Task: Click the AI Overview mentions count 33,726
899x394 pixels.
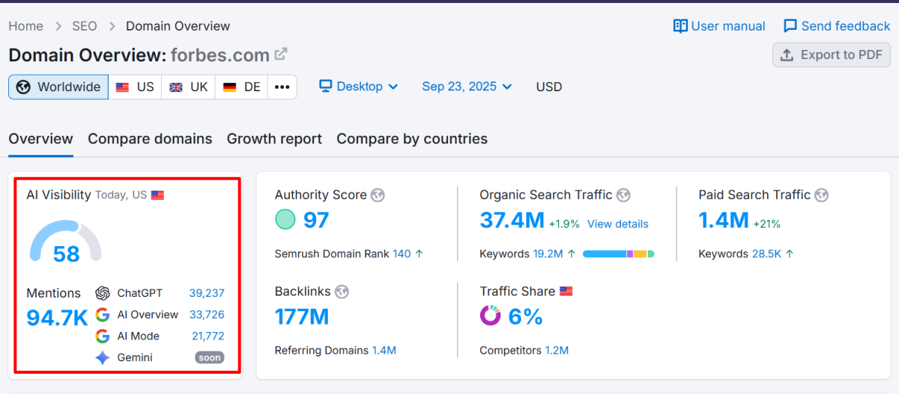Action: [207, 315]
